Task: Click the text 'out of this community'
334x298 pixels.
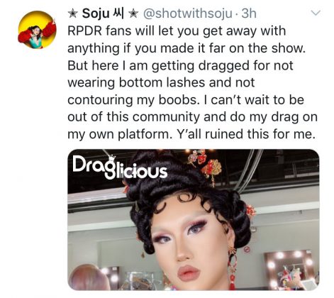Action: click(x=133, y=117)
